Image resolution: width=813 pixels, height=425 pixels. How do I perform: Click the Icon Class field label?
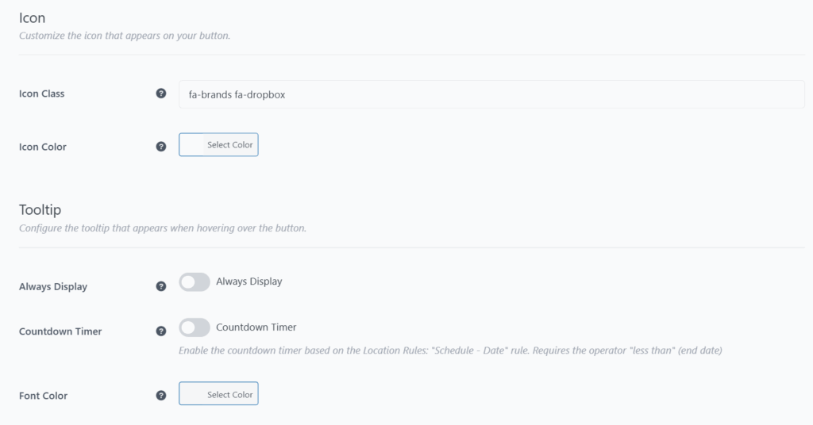pyautogui.click(x=42, y=94)
